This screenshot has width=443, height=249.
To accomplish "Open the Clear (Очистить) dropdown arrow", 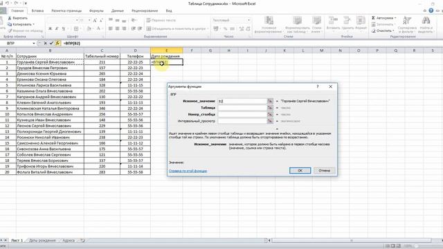I will [394, 30].
